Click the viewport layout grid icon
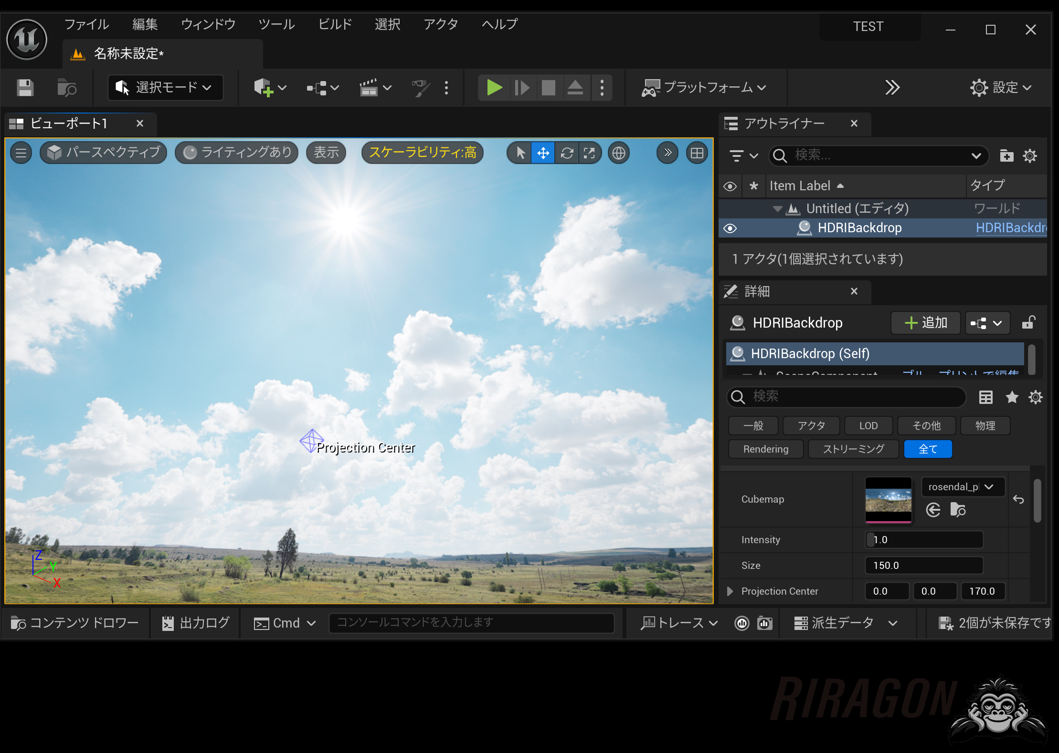This screenshot has width=1059, height=753. pyautogui.click(x=697, y=153)
